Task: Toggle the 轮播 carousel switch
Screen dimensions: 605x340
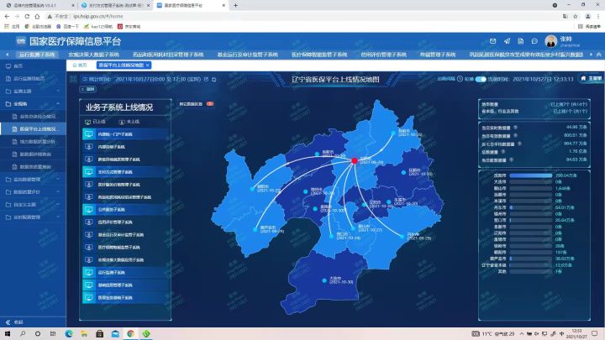Action: (481, 79)
